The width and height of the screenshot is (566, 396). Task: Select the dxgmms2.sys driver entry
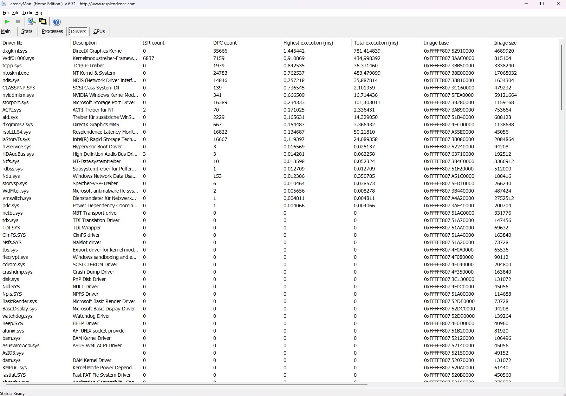[18, 125]
